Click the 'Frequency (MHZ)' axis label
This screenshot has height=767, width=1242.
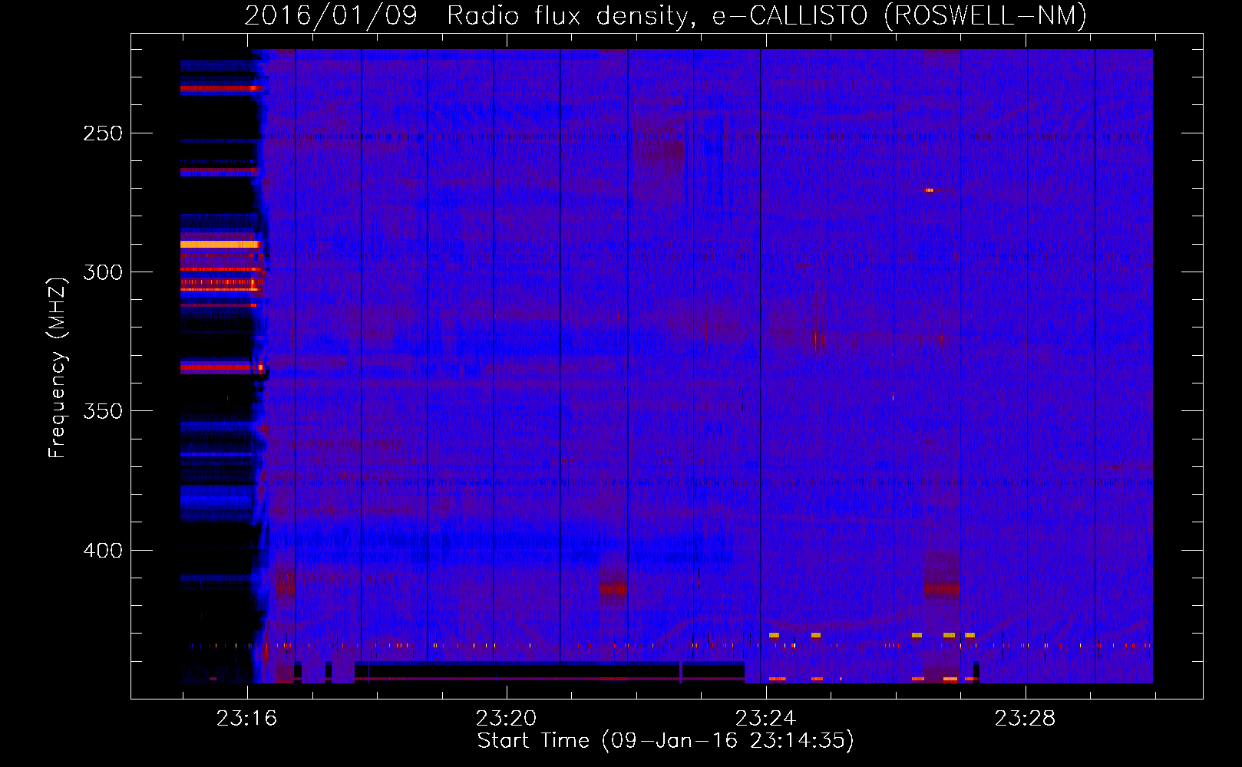pos(58,367)
